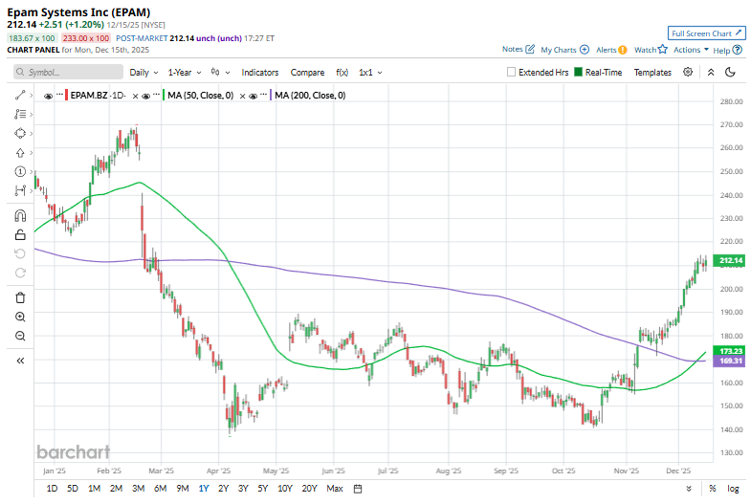Zoom out using the magnifier minus icon
Screen dimensions: 751x504
pos(20,336)
